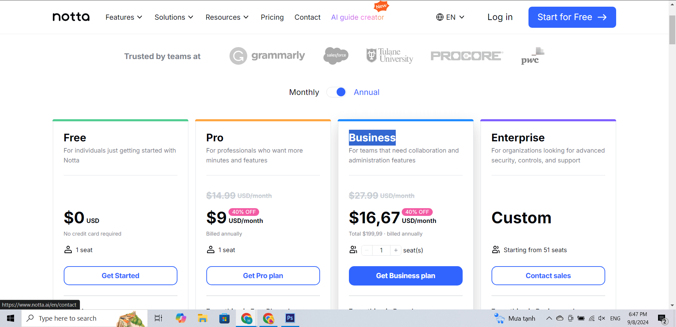Click the Windows taskbar search box
This screenshot has width=676, height=327.
tap(68, 318)
